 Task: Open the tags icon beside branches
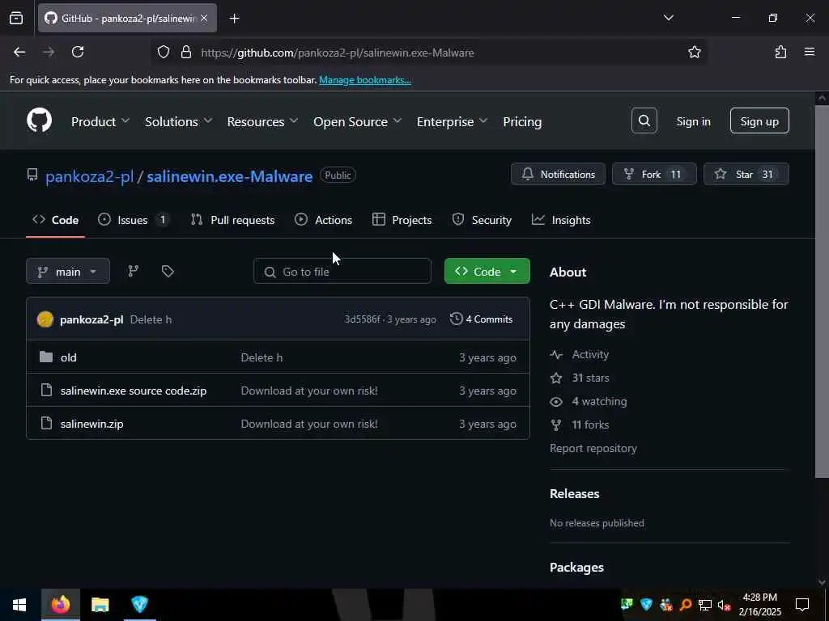(x=168, y=271)
